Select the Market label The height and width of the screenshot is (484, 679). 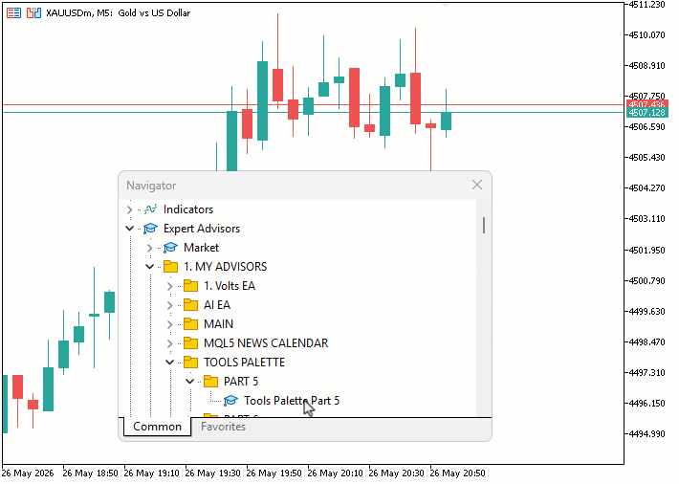(x=202, y=248)
